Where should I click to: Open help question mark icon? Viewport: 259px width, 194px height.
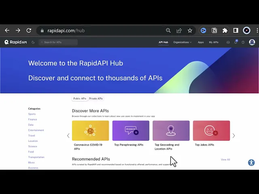click(x=243, y=42)
